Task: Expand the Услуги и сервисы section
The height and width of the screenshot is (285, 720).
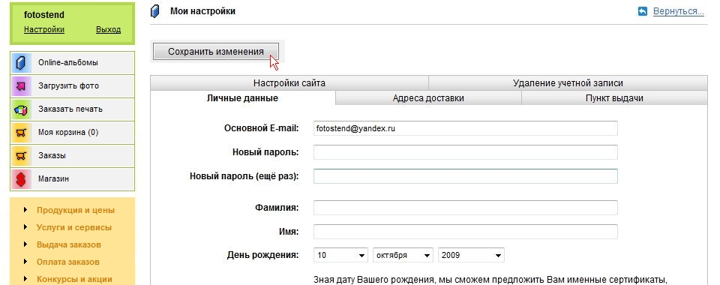Action: point(74,228)
